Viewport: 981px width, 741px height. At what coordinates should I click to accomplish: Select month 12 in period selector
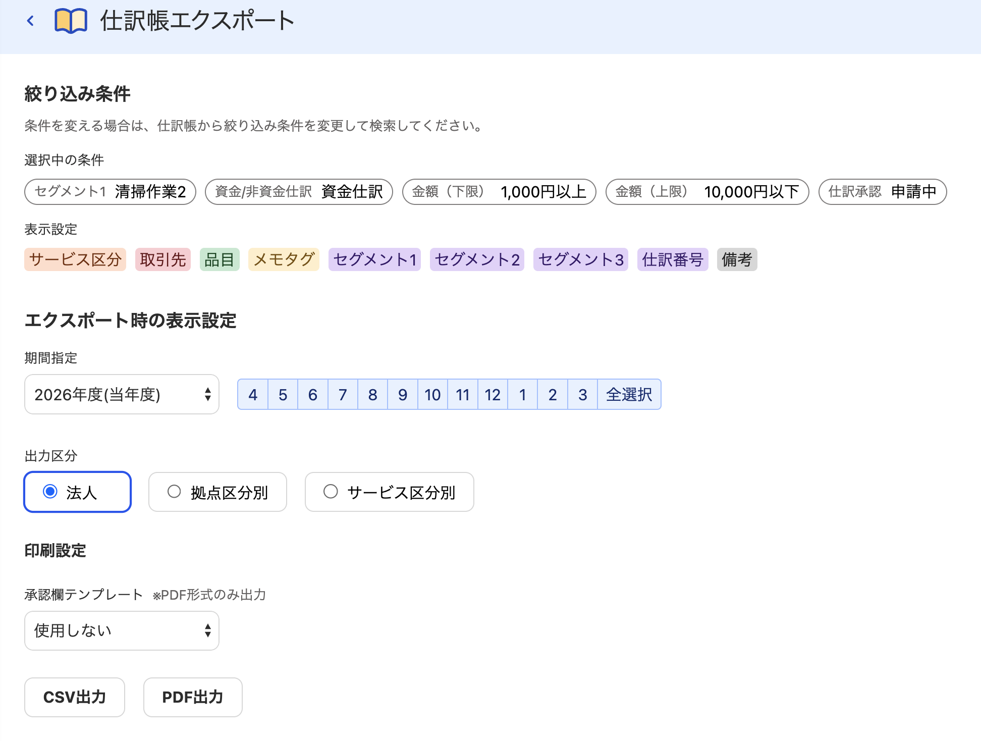(x=493, y=394)
